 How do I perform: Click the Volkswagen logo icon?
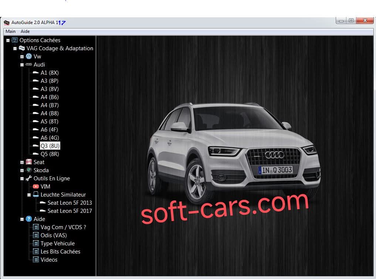[x=29, y=56]
